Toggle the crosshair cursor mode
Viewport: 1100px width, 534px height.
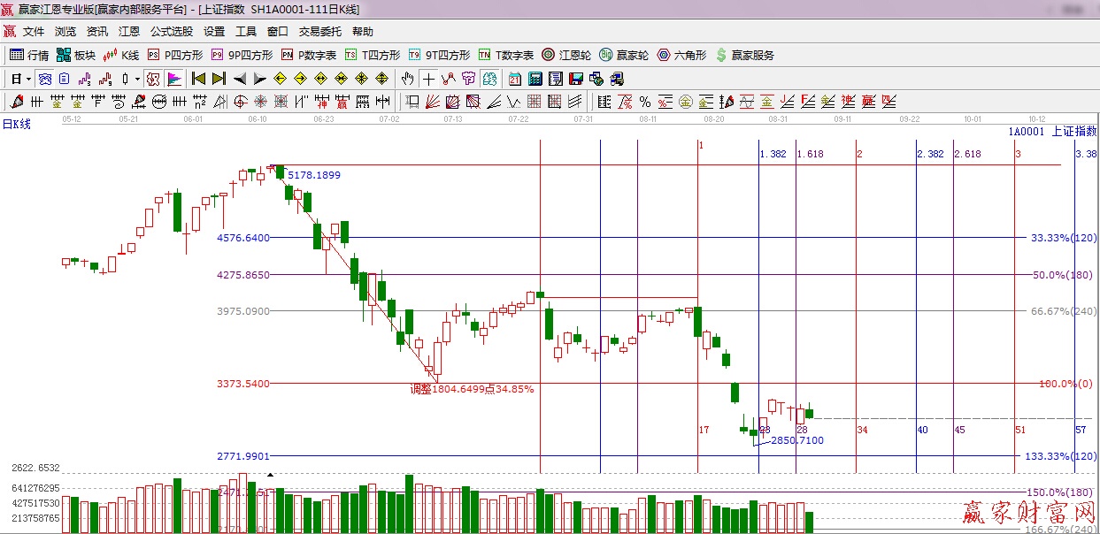[x=429, y=79]
